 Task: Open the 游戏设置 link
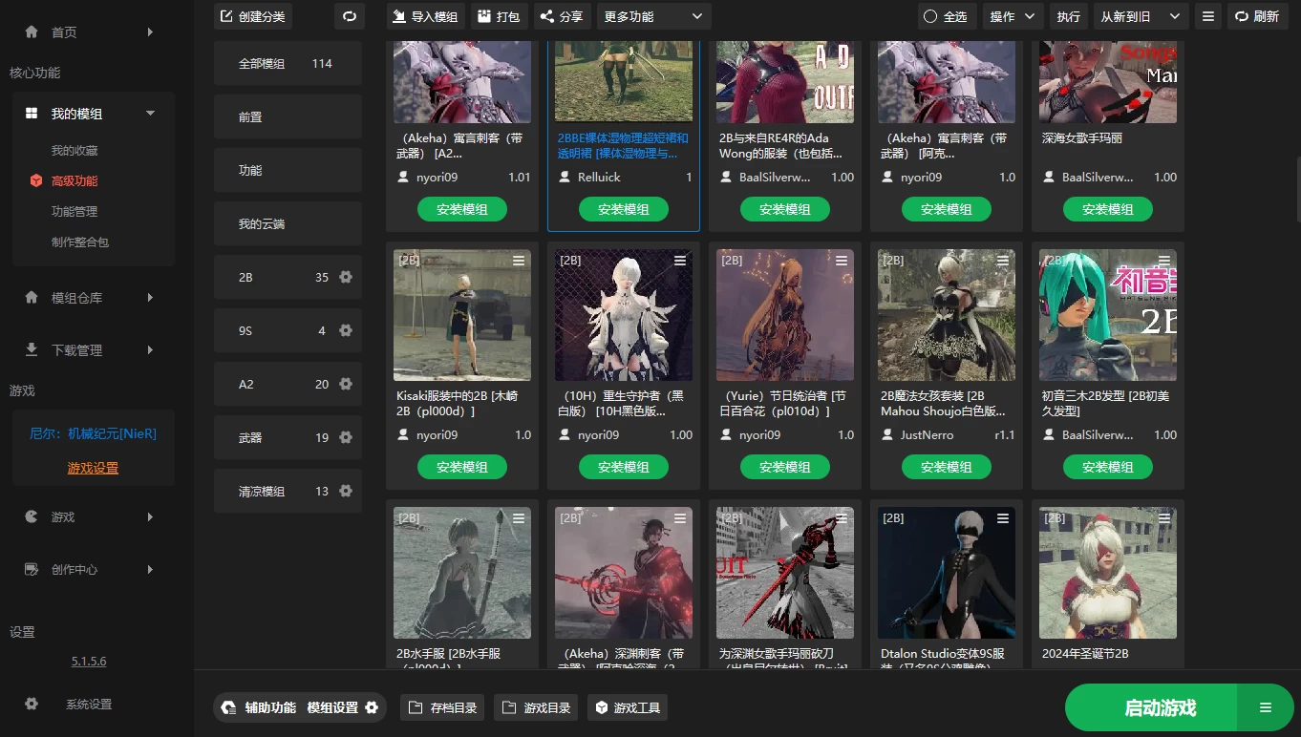[93, 468]
